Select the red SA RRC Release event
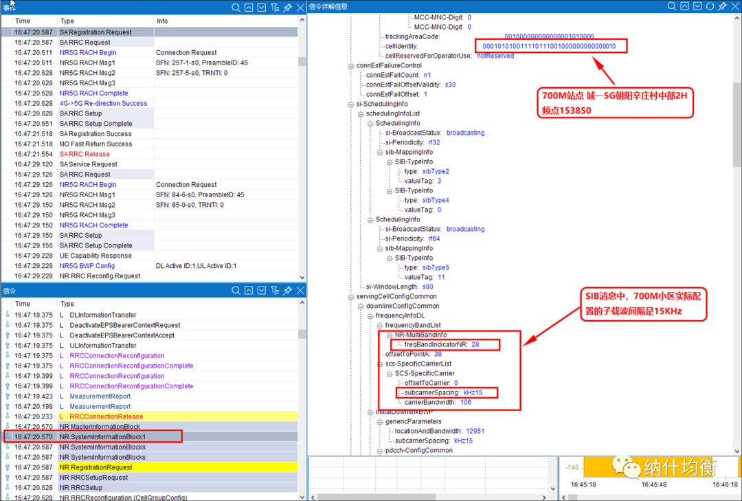Image resolution: width=742 pixels, height=501 pixels. click(149, 154)
